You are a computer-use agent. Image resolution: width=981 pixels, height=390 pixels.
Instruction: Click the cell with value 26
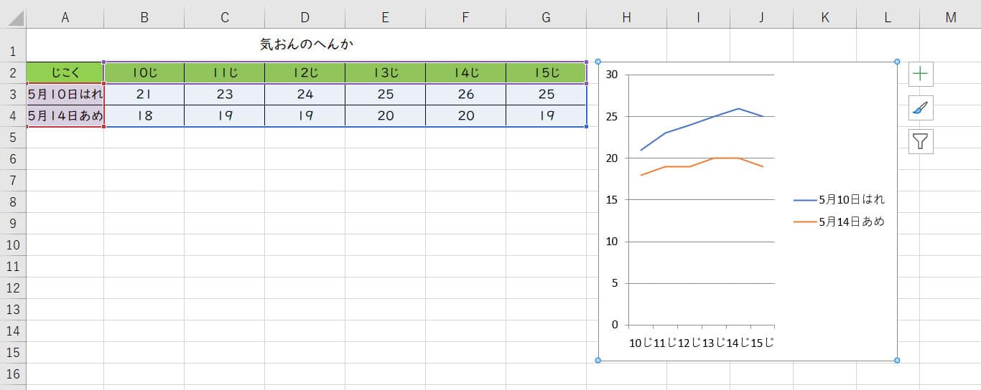click(x=466, y=95)
